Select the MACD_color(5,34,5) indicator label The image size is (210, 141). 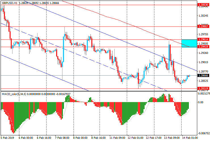coord(14,94)
